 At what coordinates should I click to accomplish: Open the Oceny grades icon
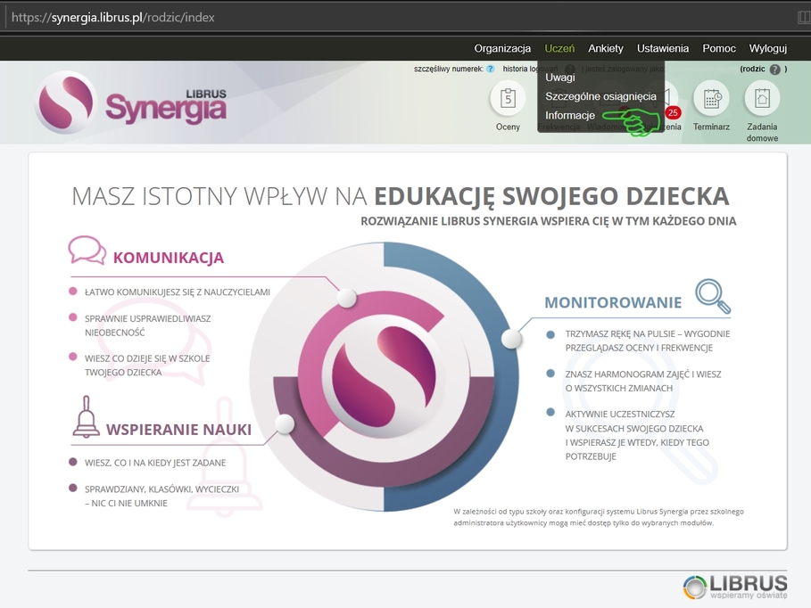[x=508, y=99]
